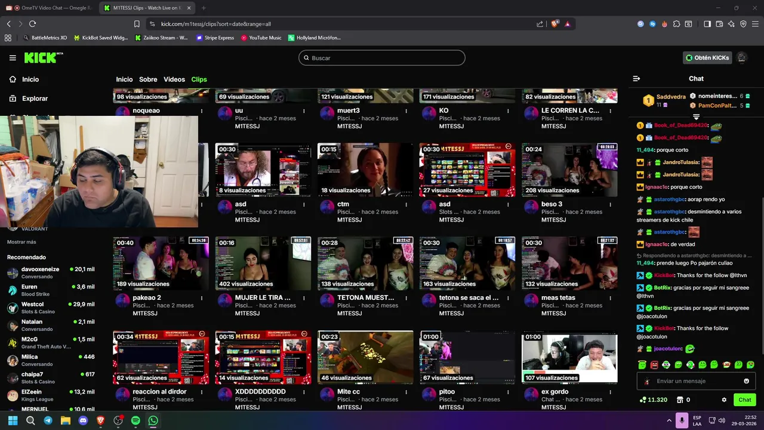Share this page via address bar icon

[x=540, y=24]
